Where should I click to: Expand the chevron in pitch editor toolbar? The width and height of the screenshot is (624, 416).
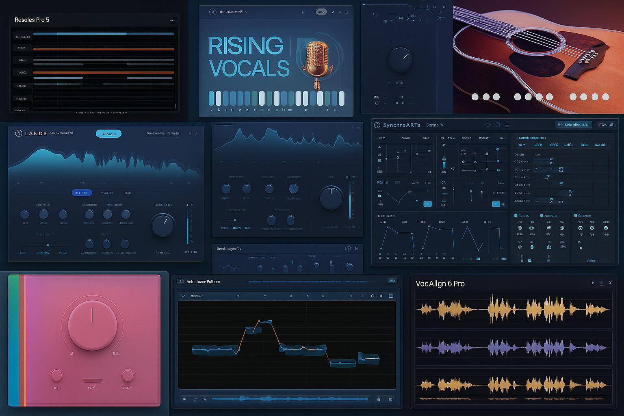point(183,296)
